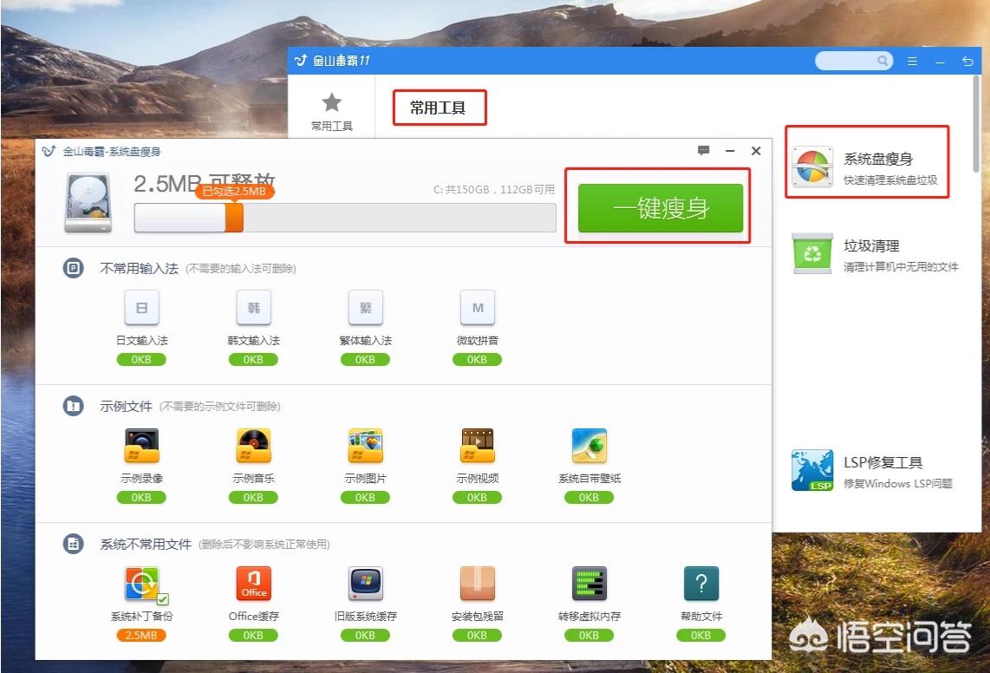Select the 日文输入法 (Japanese IME) icon

141,308
